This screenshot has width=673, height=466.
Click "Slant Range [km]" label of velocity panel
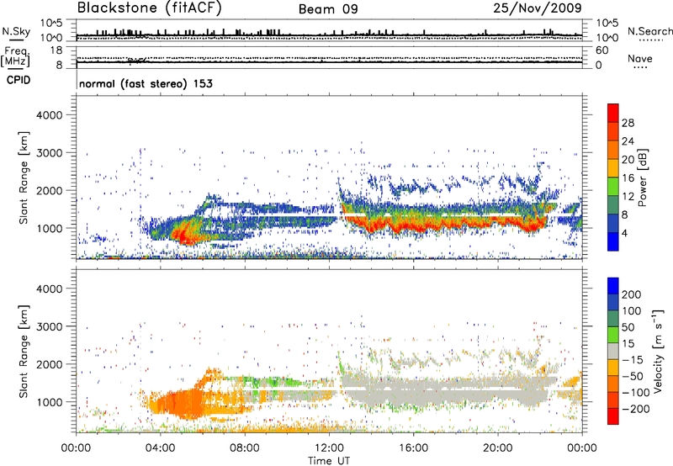click(24, 351)
